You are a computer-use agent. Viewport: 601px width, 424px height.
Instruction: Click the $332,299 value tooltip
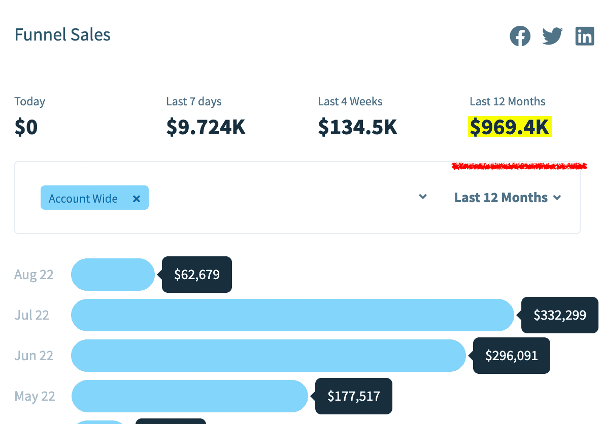point(560,315)
